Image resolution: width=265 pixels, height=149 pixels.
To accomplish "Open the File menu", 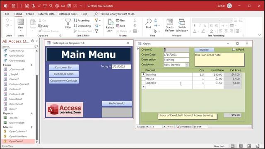I will click(x=7, y=14).
